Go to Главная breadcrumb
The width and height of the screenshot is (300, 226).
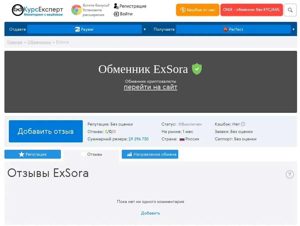tap(15, 42)
